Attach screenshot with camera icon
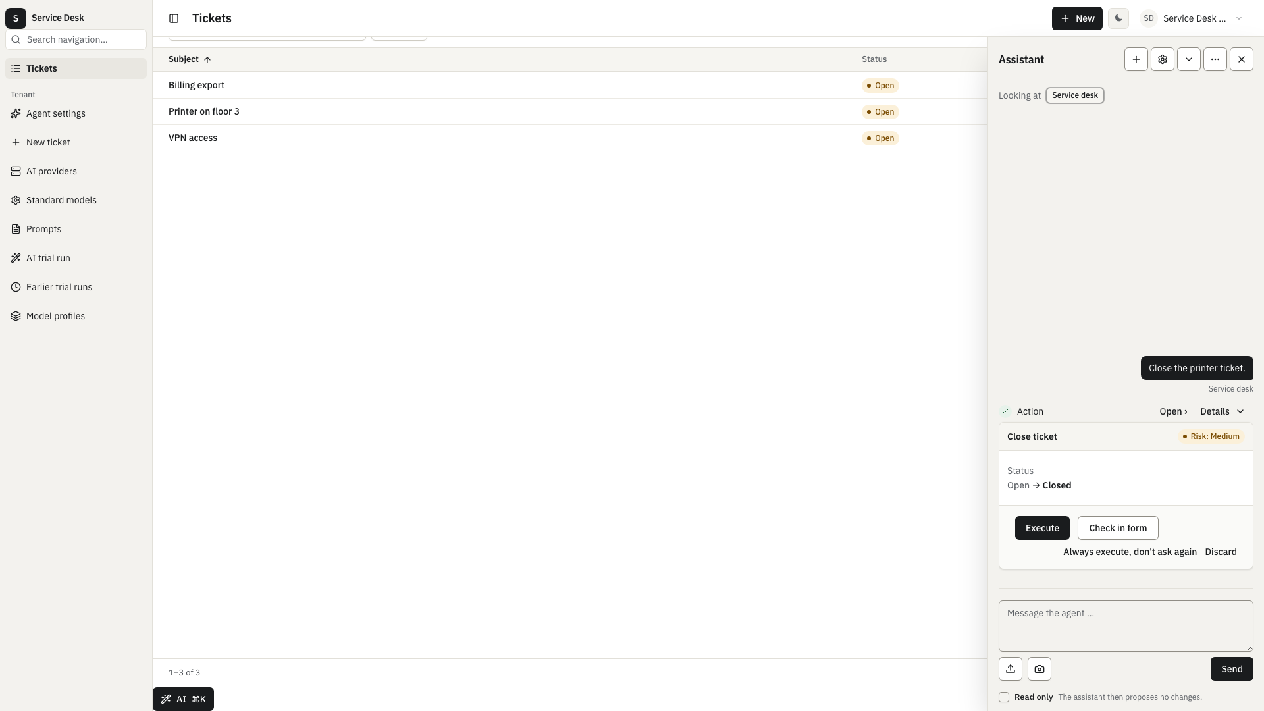Screen dimensions: 1264x711 pyautogui.click(x=1040, y=669)
